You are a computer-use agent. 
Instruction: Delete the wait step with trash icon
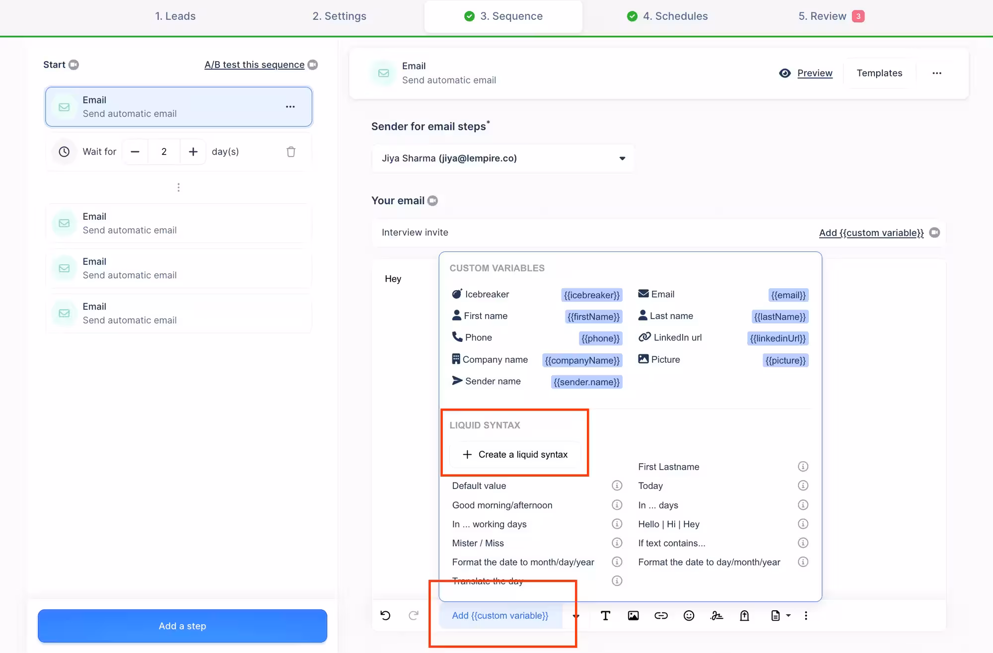pyautogui.click(x=291, y=152)
